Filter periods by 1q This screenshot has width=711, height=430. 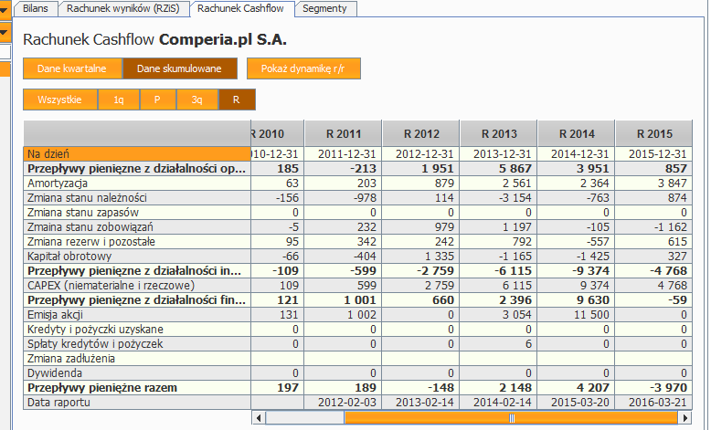click(x=119, y=100)
